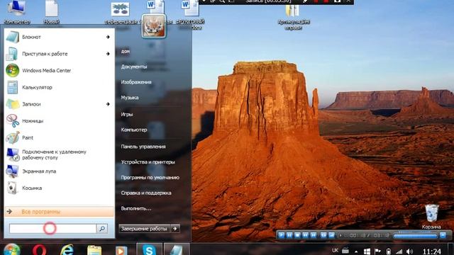Expand the shutdown options arrow

175,228
